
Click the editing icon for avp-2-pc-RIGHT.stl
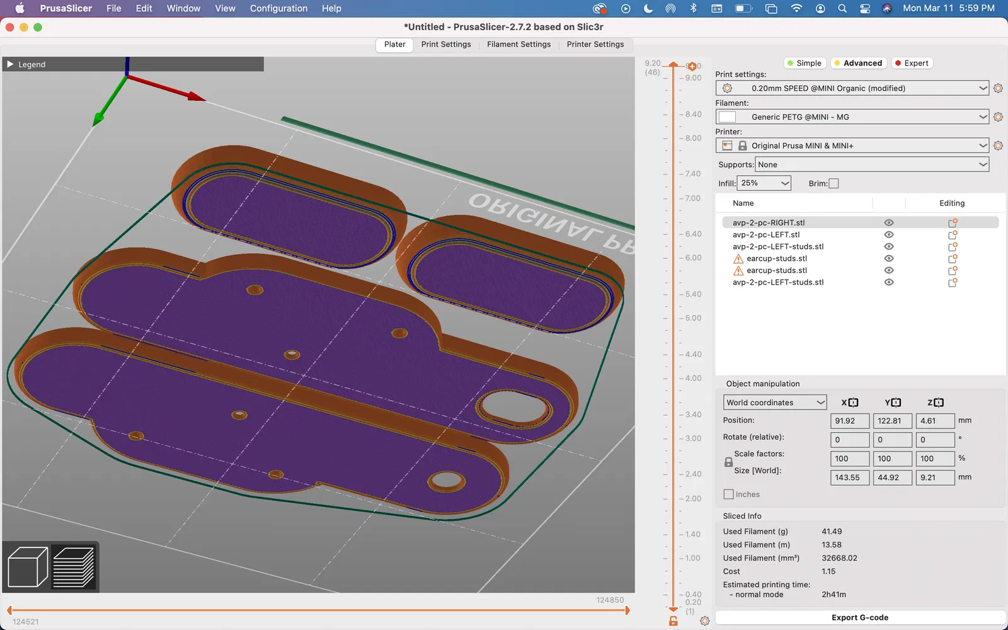point(953,223)
